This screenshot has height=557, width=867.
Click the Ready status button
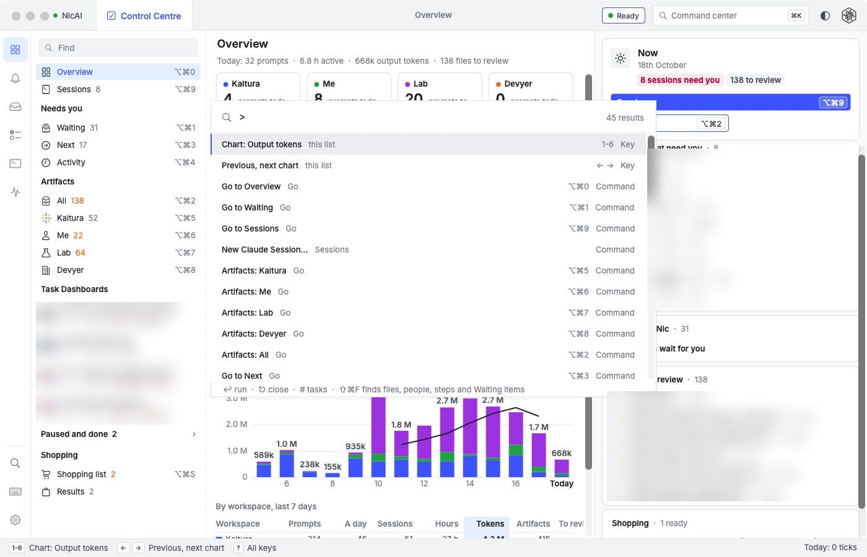(624, 15)
